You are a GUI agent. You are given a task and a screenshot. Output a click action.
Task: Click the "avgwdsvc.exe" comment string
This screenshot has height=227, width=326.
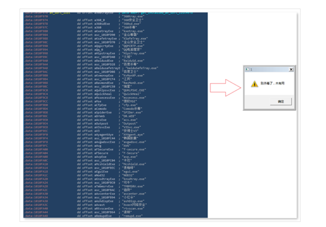[134, 142]
